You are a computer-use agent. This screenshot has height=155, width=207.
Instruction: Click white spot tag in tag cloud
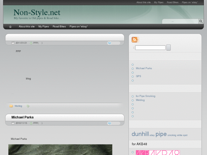pos(182,135)
